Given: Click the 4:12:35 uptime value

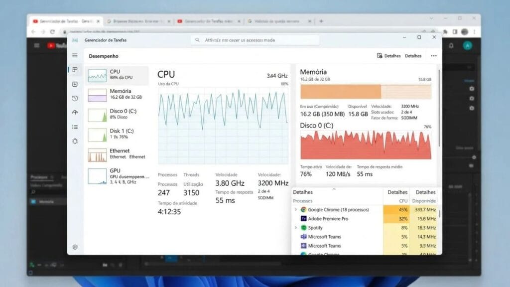Looking at the screenshot, I should 169,211.
